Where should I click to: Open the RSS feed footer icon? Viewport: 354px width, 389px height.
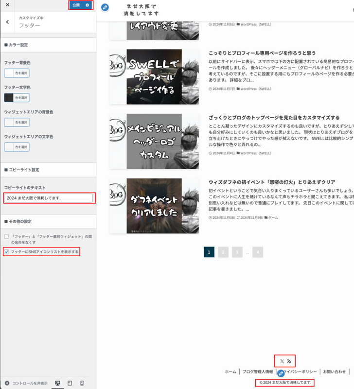point(289,361)
